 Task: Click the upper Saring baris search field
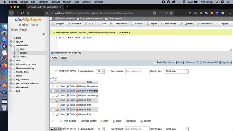(137, 71)
